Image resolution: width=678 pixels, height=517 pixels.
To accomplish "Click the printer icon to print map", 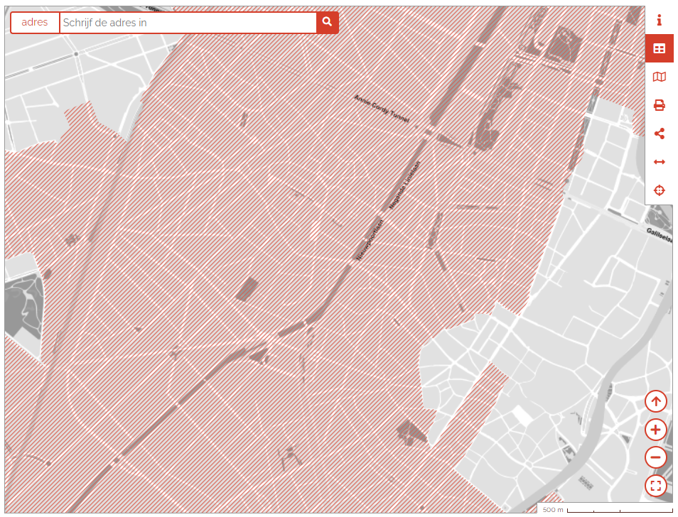I will tap(659, 105).
